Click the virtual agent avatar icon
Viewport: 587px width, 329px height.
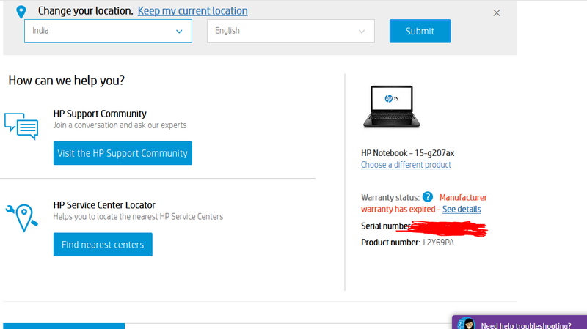[467, 324]
